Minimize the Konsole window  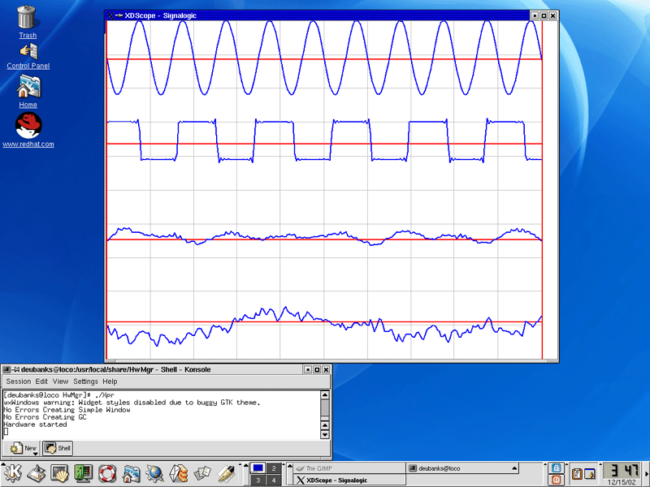tap(308, 369)
